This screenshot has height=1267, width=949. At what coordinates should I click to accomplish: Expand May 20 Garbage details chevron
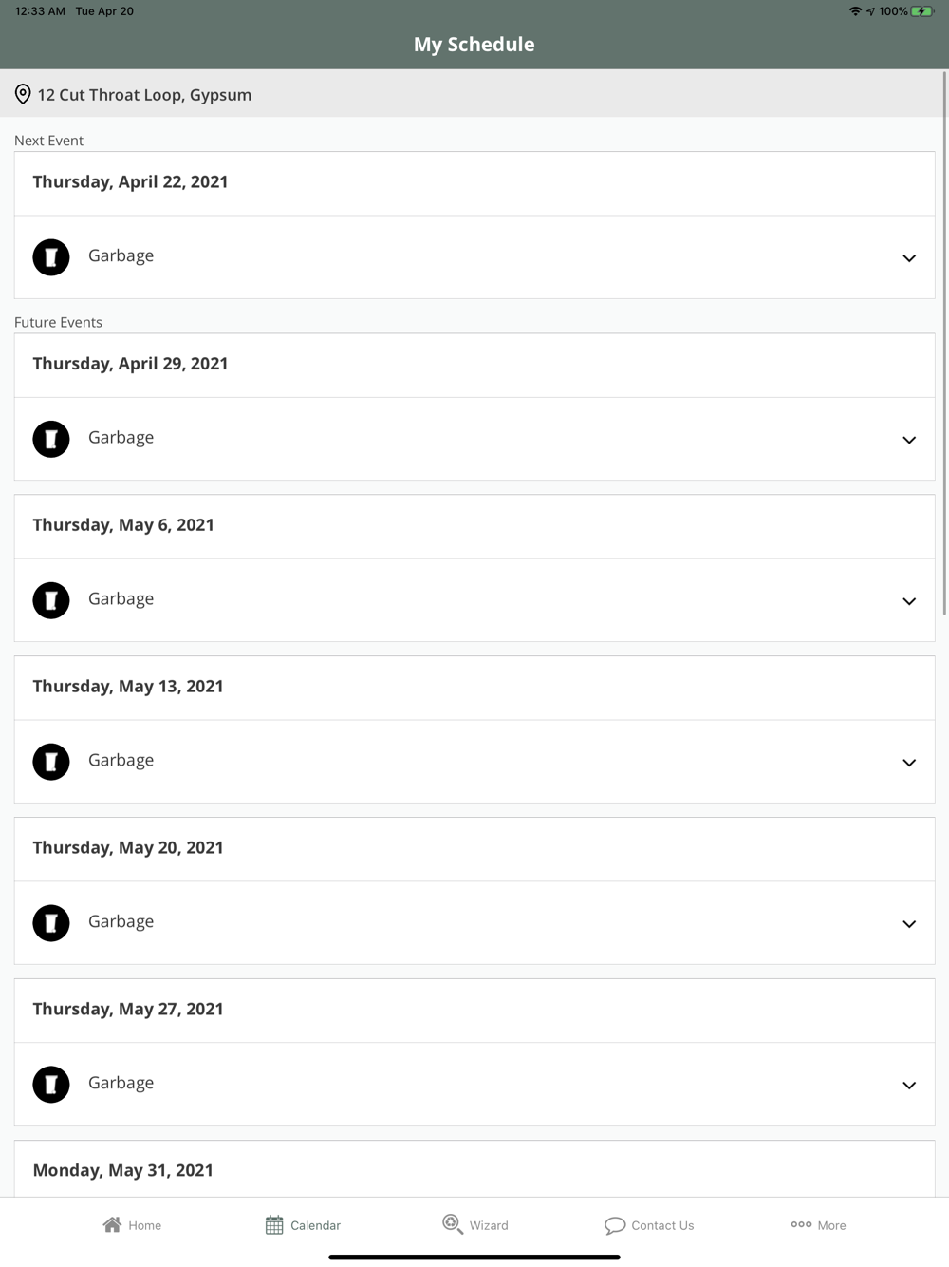point(908,924)
